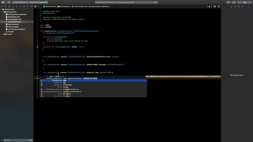The image size is (253, 142).
Task: Show the History inspector
Action: 235,7
